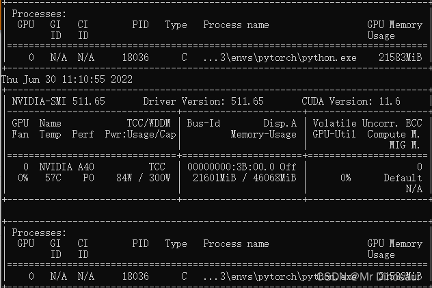Click the 84W / 300W power usage value
Screen dimensions: 432x288
pos(144,178)
